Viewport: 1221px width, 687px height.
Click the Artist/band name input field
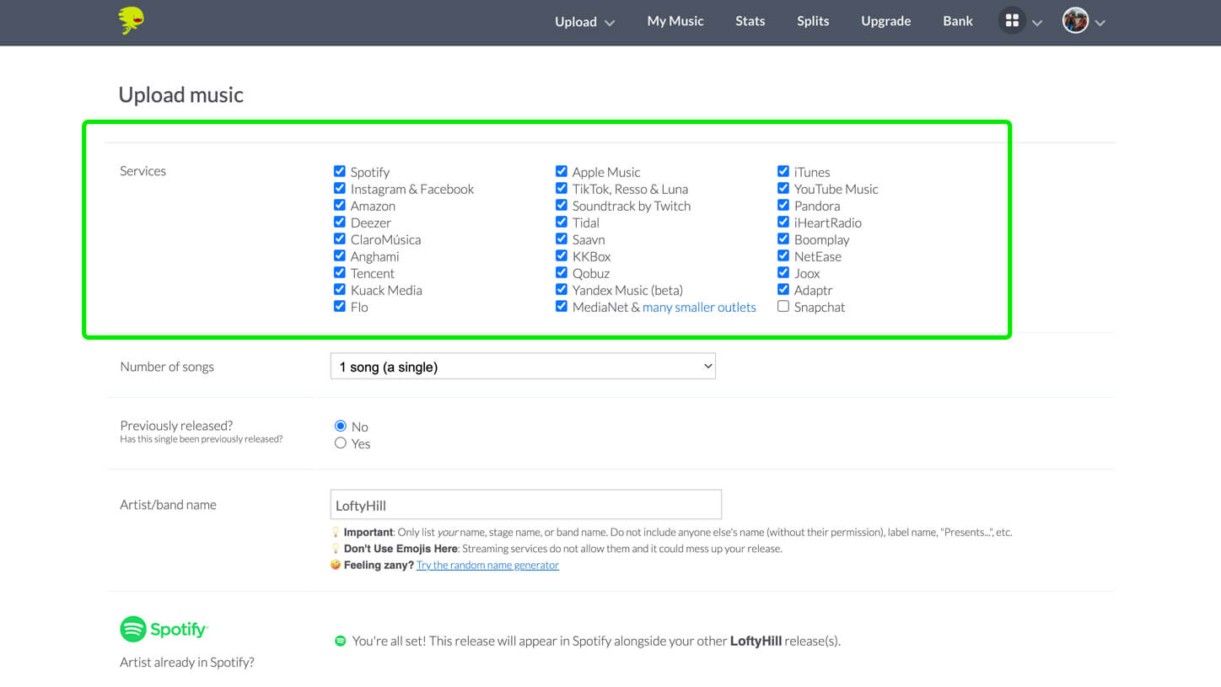pos(526,504)
